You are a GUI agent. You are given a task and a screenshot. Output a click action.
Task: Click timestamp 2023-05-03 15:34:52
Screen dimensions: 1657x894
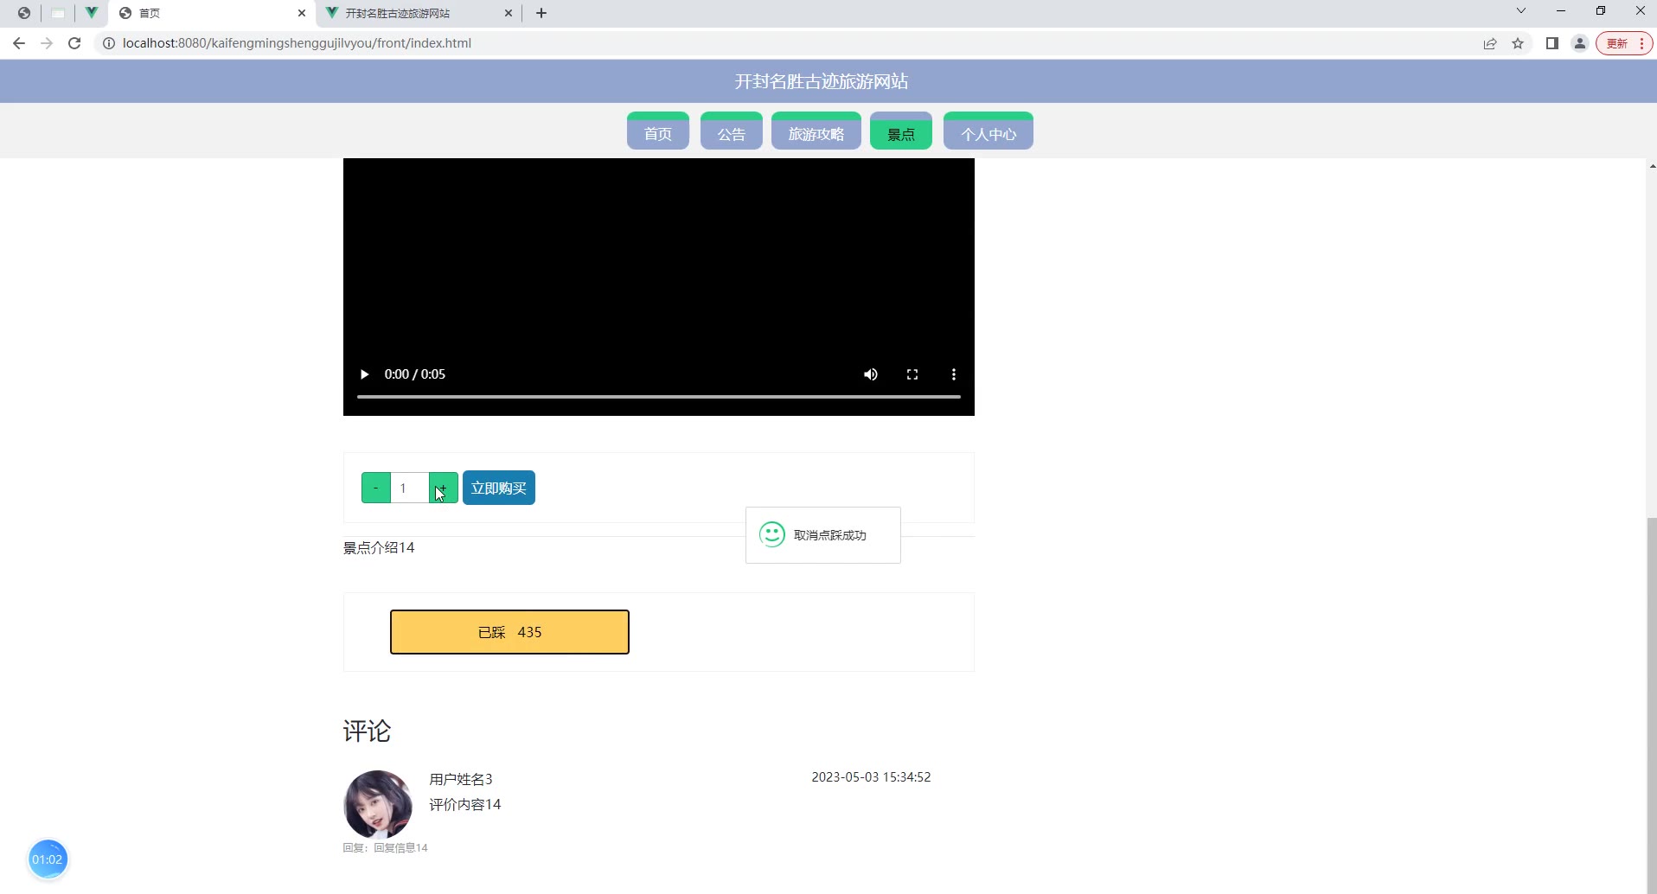[871, 777]
